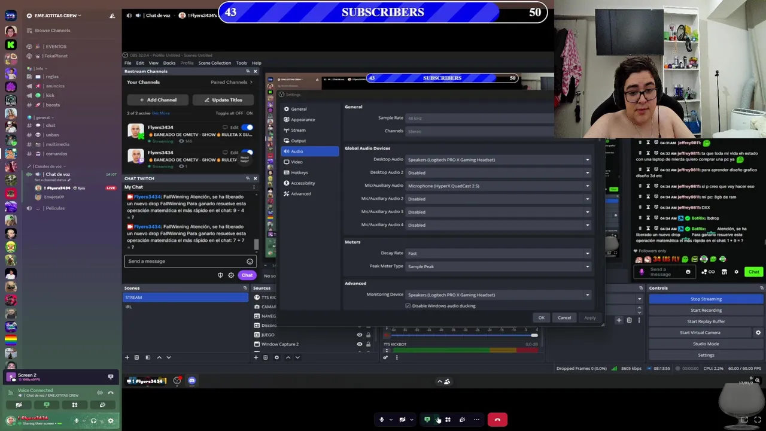Image resolution: width=766 pixels, height=431 pixels.
Task: Open noise suppression waveform icon
Action: pos(99,393)
